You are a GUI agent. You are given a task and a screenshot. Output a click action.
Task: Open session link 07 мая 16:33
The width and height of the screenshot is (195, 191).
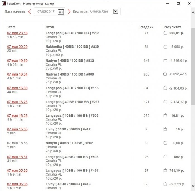(x=17, y=88)
